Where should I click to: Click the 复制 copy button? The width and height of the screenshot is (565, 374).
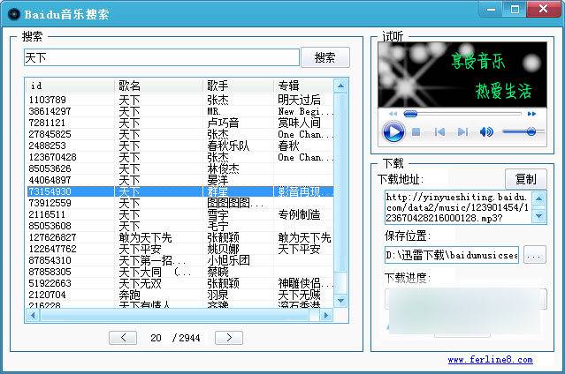pyautogui.click(x=525, y=179)
